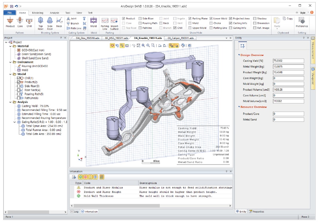Enable Upper Mold checkbox
Screen dimensions: 318x223
click(x=190, y=28)
